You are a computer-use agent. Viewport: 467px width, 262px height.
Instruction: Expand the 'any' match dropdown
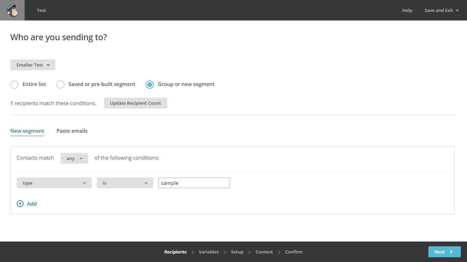coord(74,158)
